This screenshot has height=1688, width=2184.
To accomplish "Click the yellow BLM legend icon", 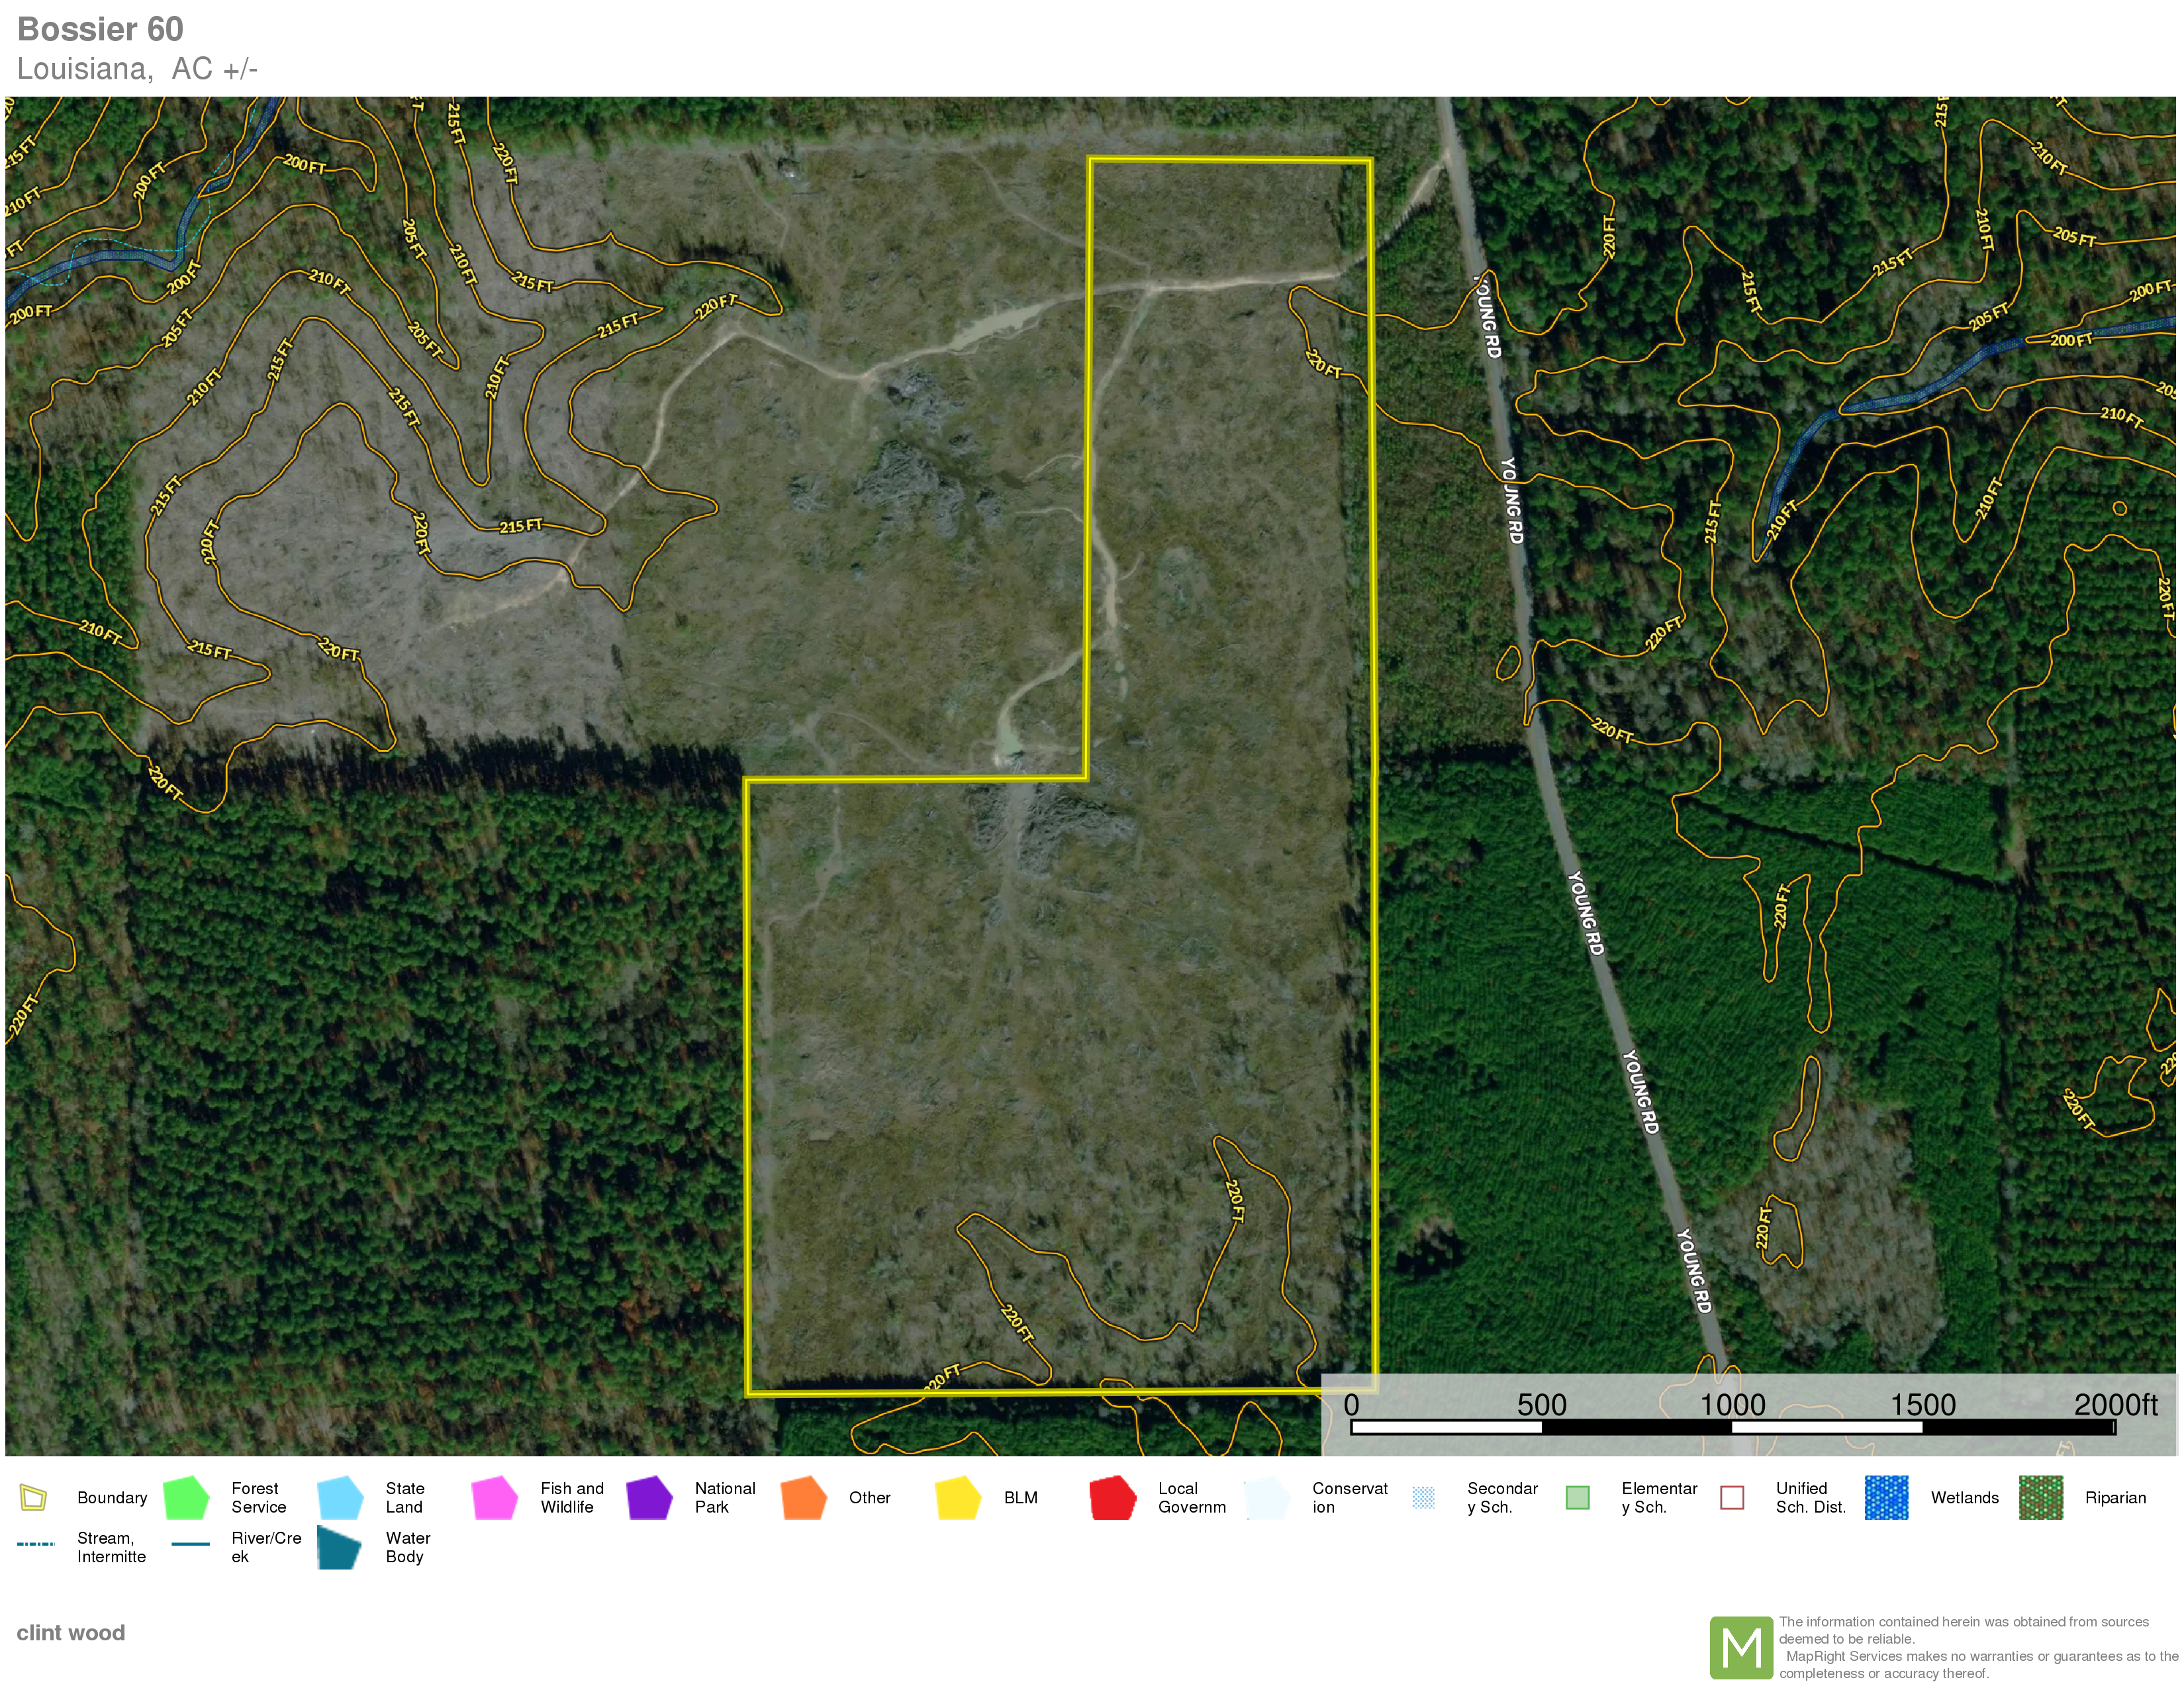I will 958,1497.
